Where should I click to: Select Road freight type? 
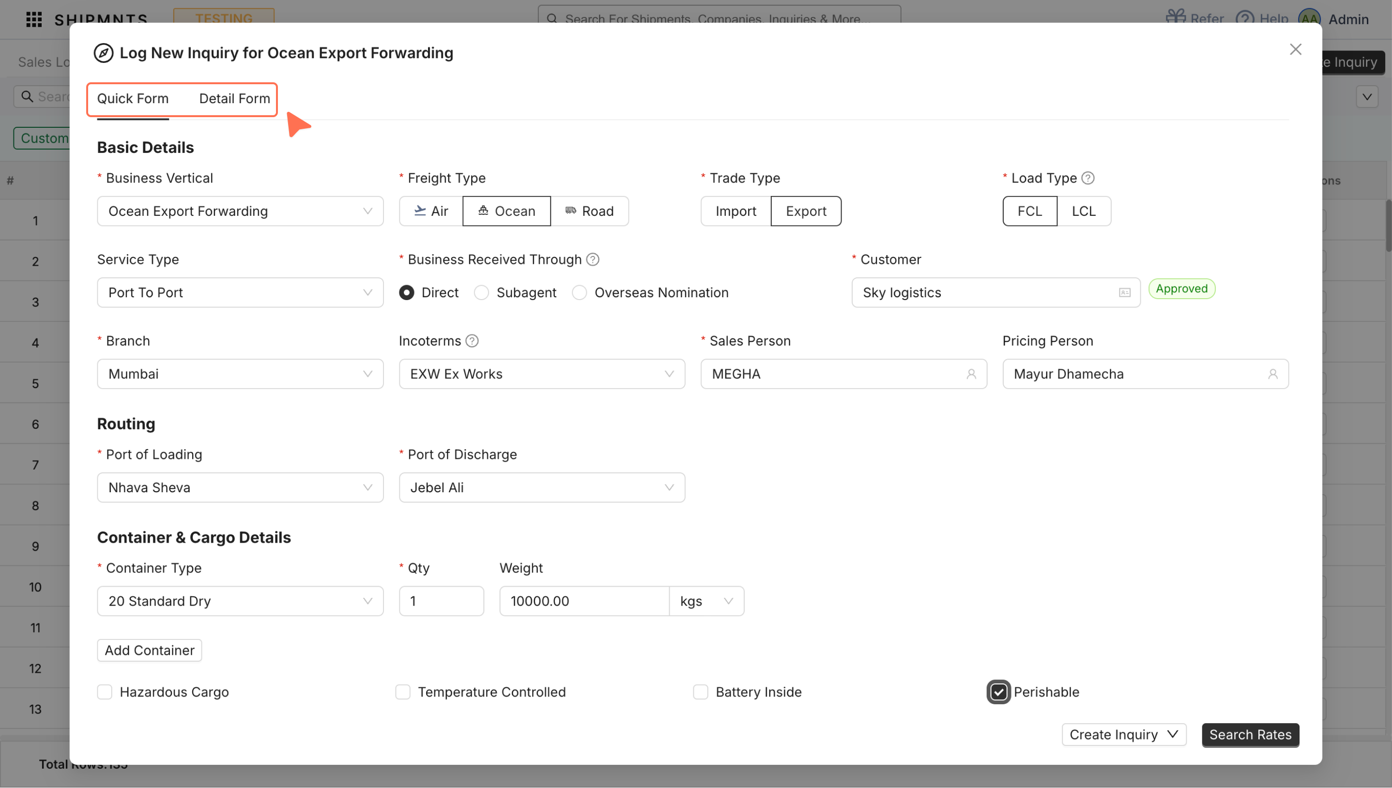[x=589, y=211]
